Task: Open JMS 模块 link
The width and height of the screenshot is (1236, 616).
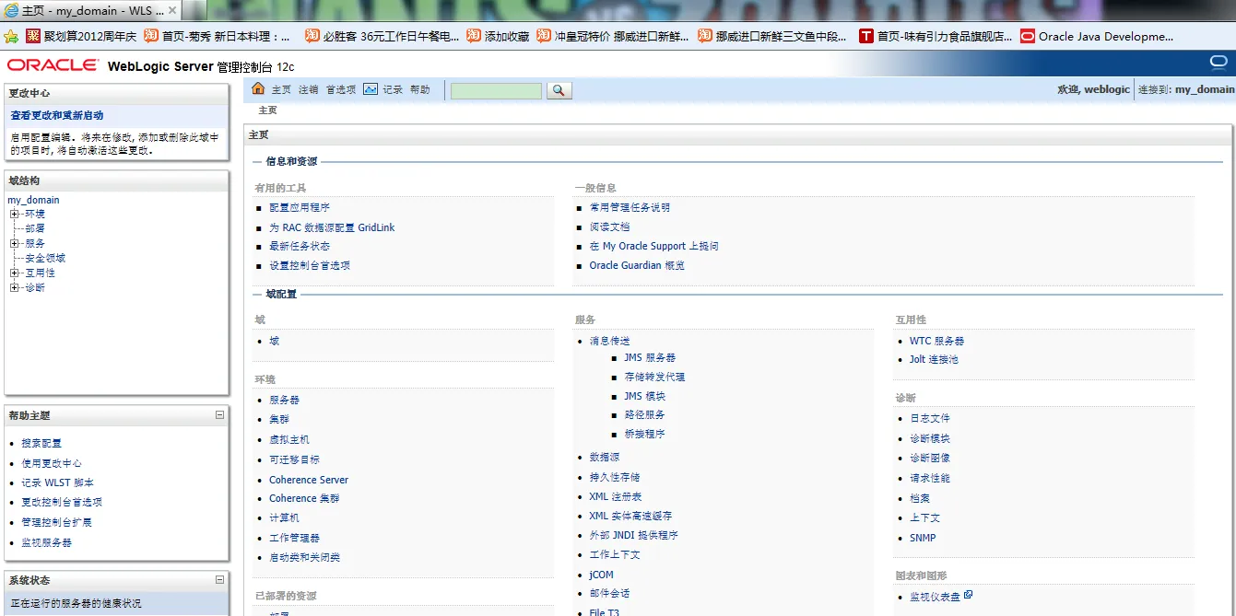Action: (x=645, y=396)
